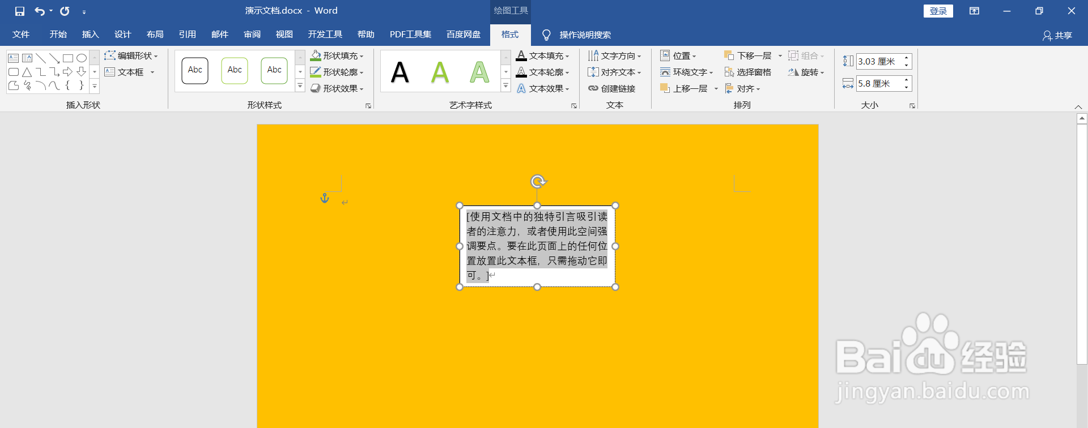Save the document with the floppy icon
This screenshot has width=1088, height=428.
point(20,11)
